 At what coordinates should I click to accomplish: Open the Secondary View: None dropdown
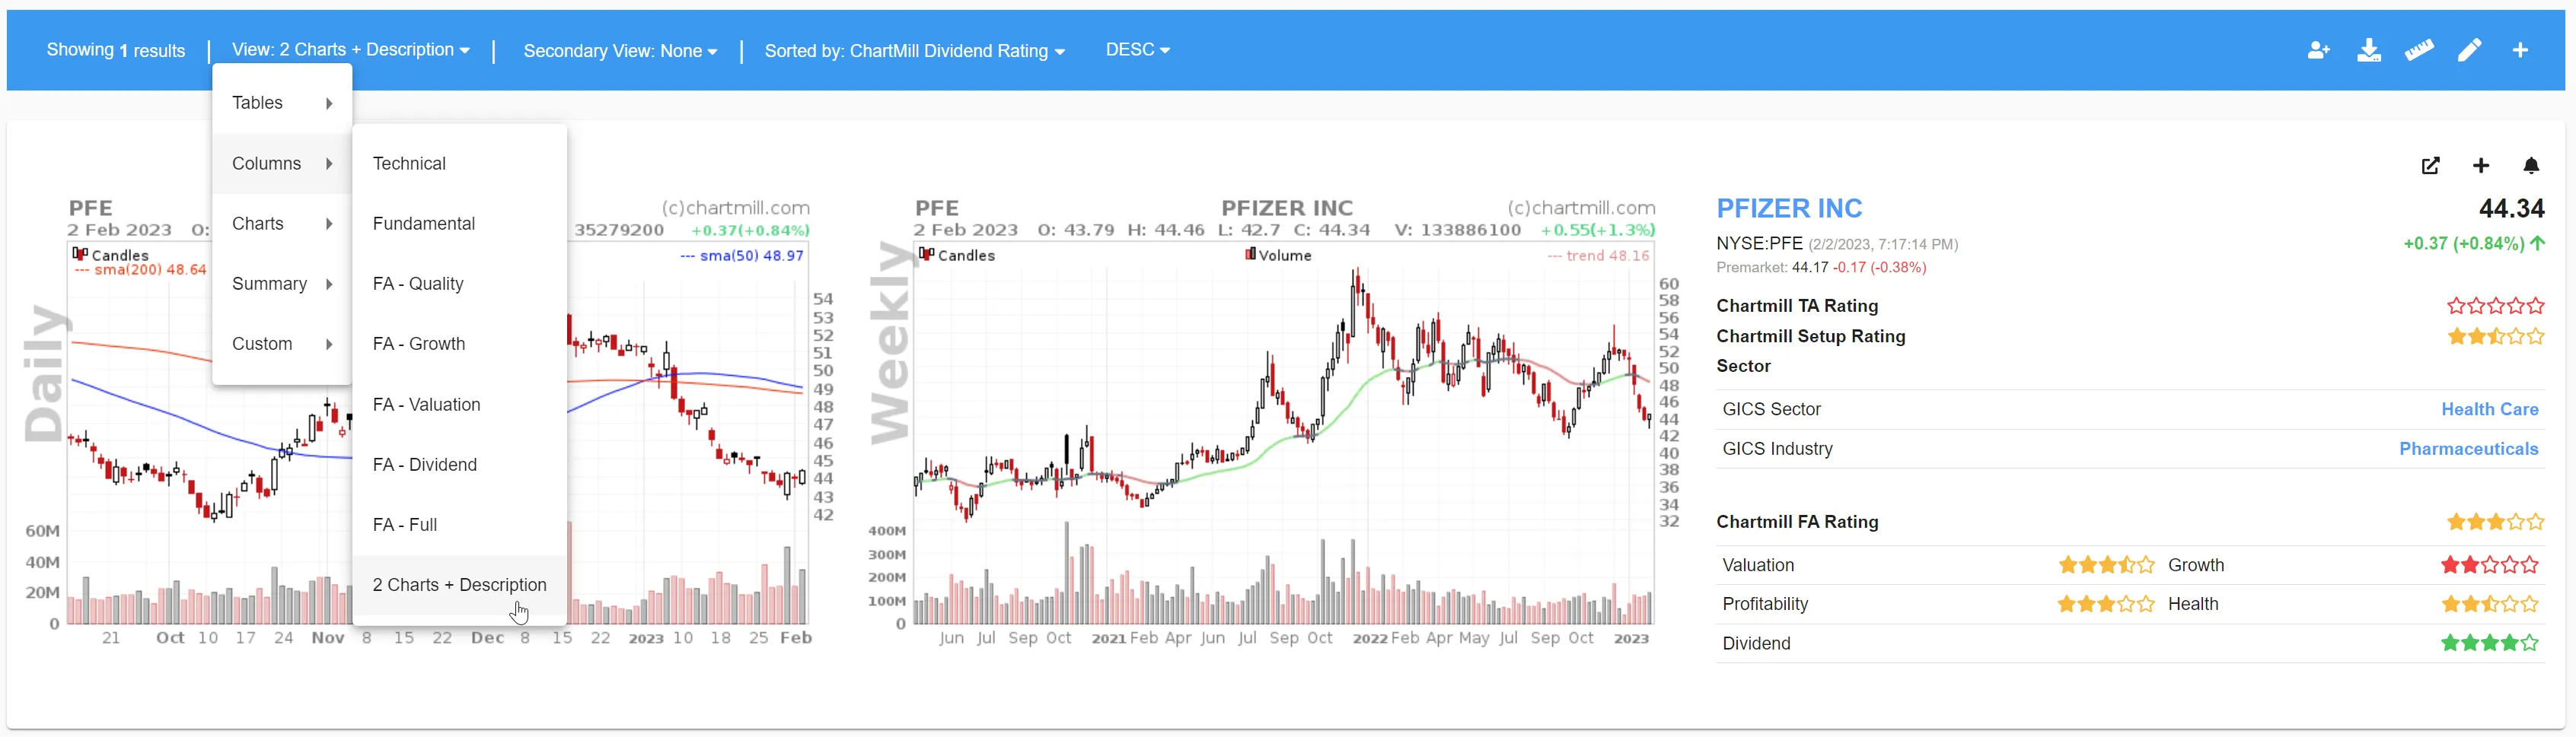click(620, 51)
